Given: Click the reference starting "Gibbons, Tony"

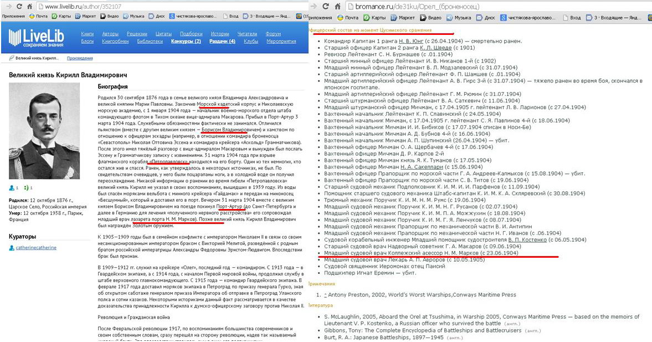Looking at the screenshot, I should tap(433, 330).
